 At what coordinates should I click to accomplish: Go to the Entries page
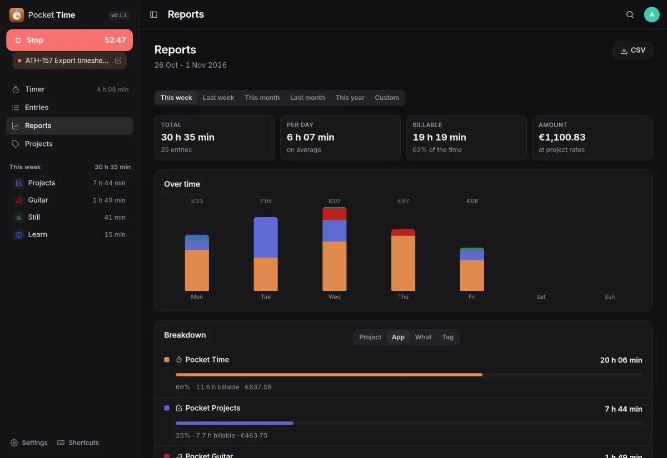pos(69,108)
